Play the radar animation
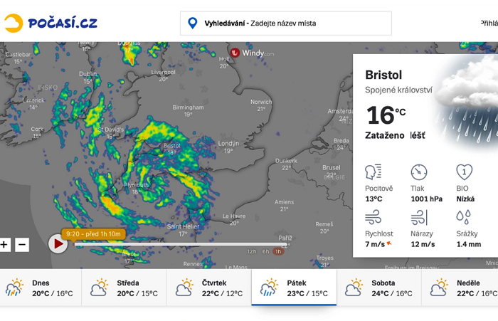 [x=58, y=244]
